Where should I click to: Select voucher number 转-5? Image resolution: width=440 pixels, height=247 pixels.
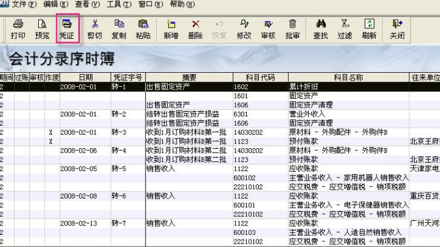119,168
